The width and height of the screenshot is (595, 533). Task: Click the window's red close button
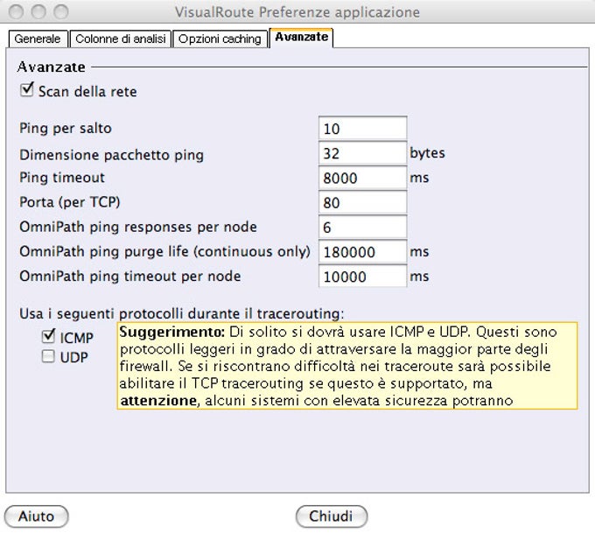[x=16, y=12]
